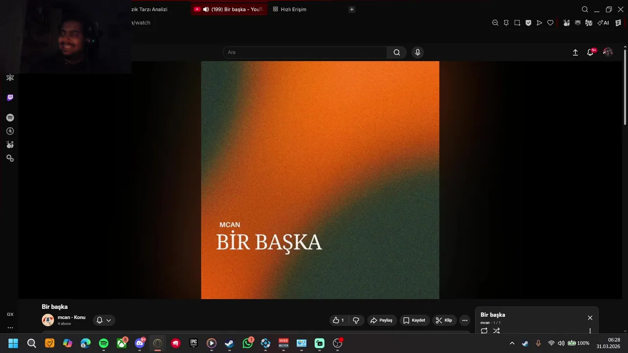The image size is (628, 353).
Task: Open the browser tab search magnifier
Action: 585,9
